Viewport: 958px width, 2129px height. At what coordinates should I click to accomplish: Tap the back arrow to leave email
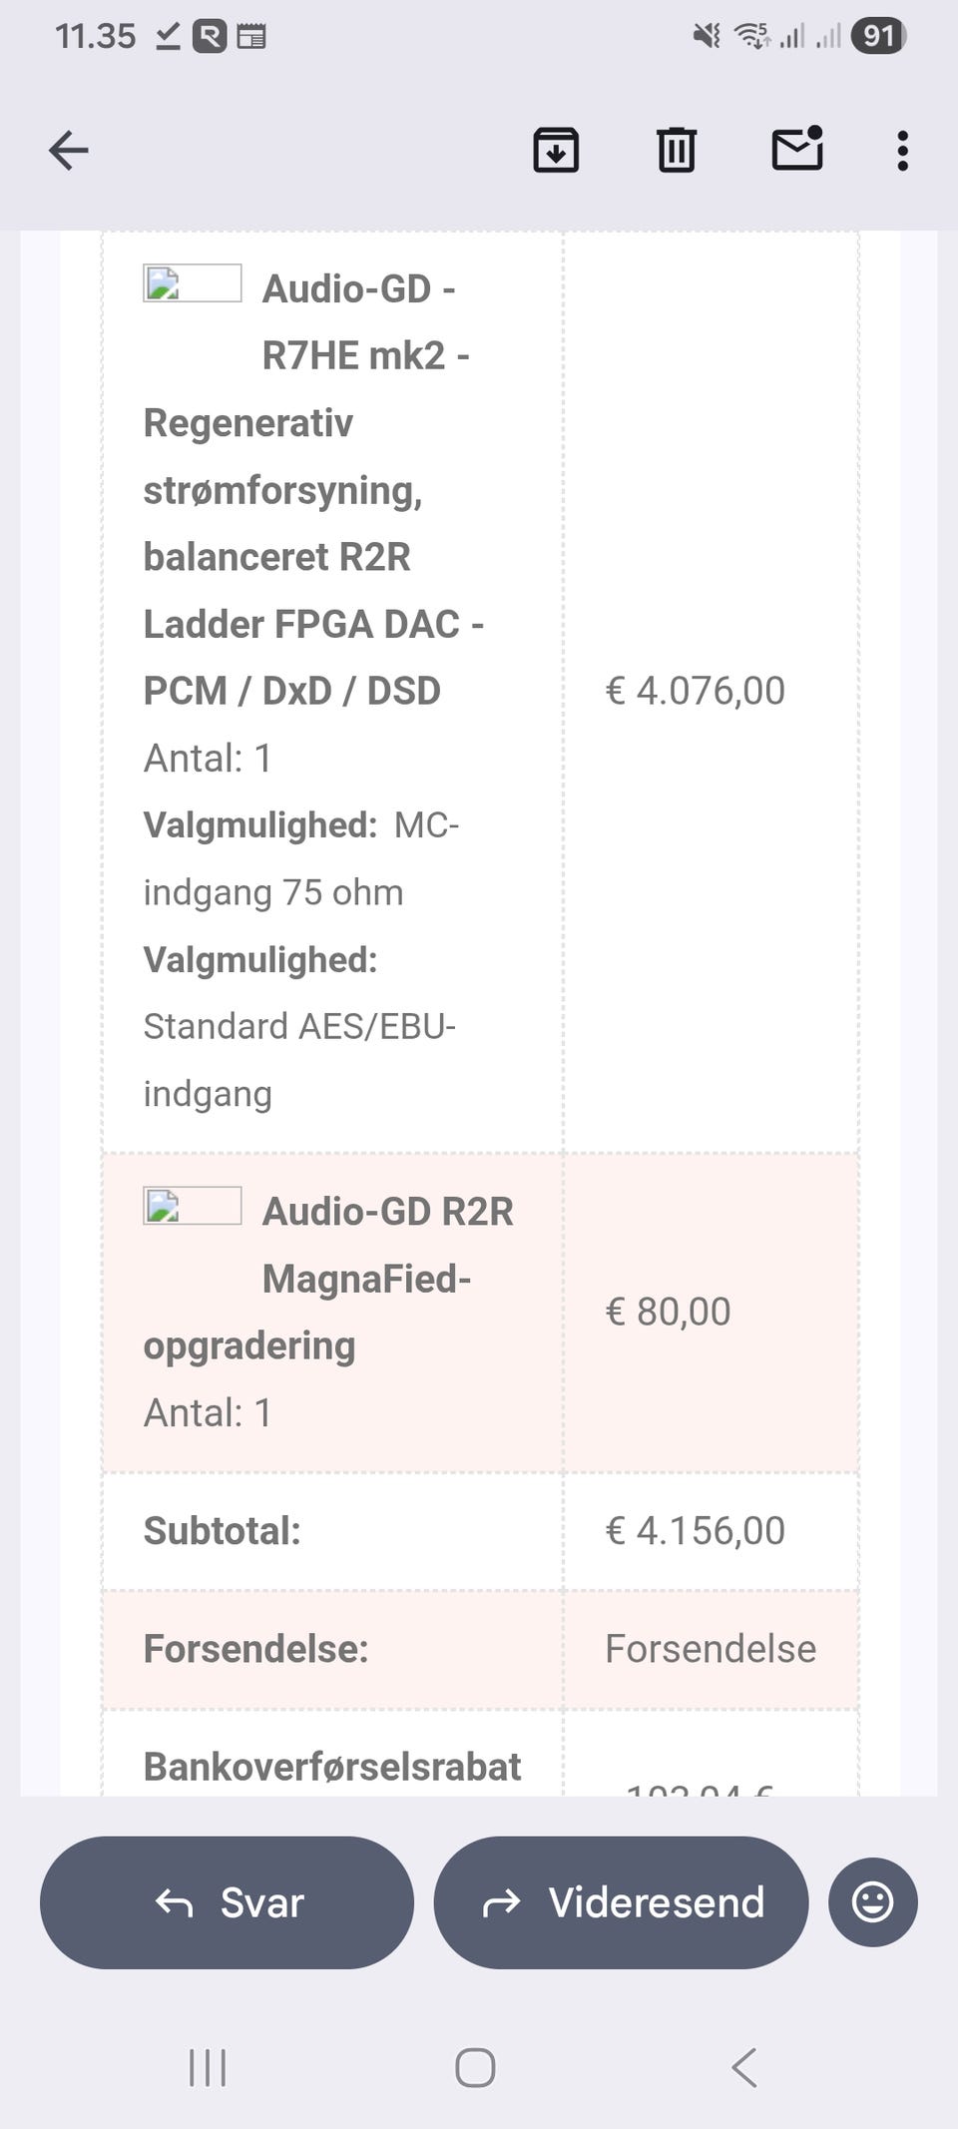pyautogui.click(x=69, y=151)
